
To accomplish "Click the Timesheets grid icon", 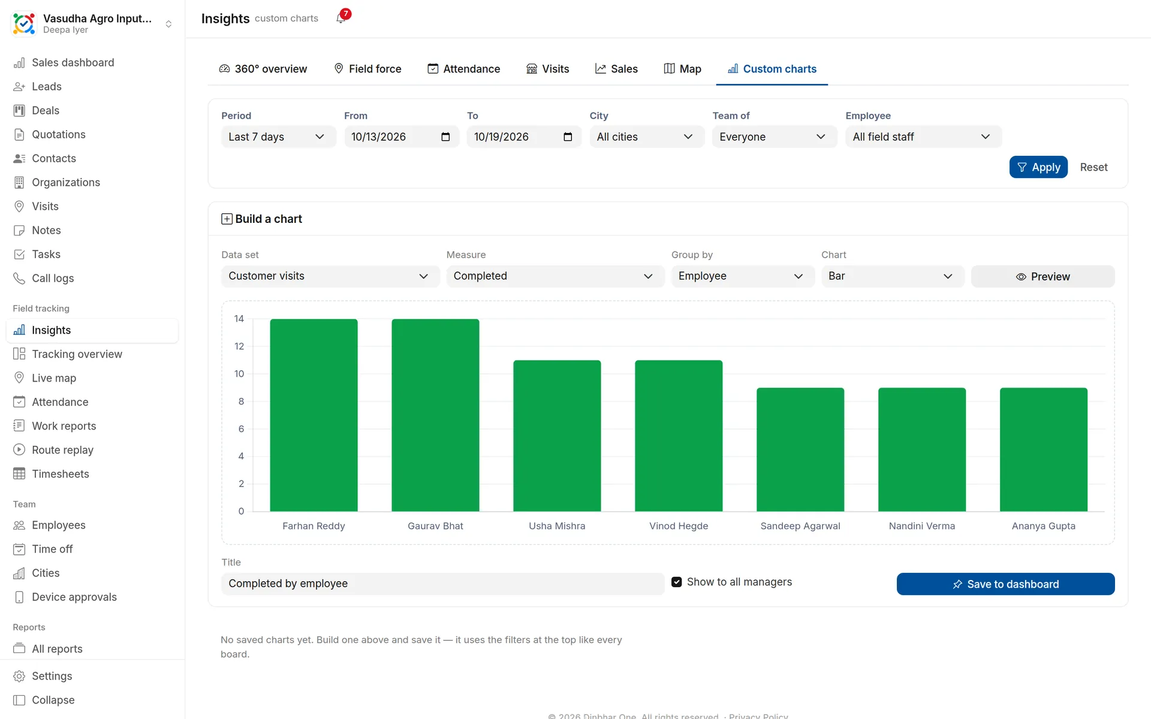I will [x=19, y=474].
